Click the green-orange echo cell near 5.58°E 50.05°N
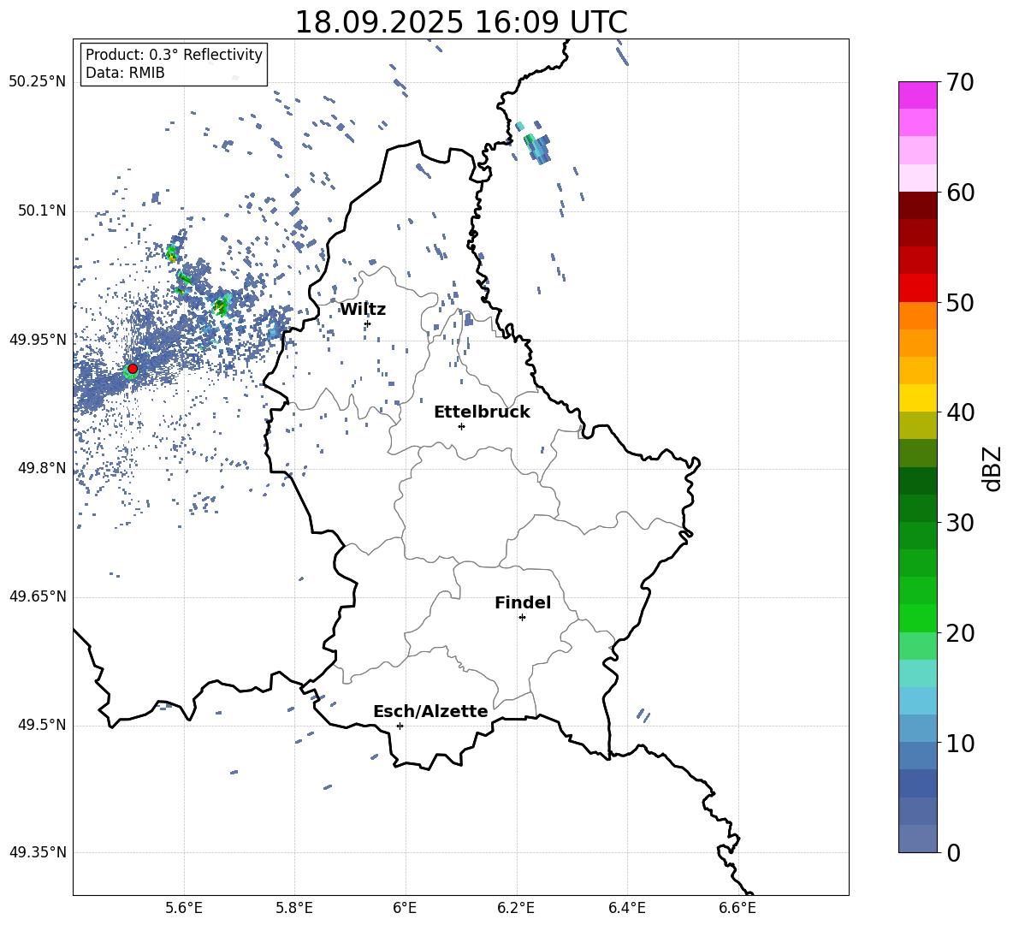The width and height of the screenshot is (1013, 925). coord(172,254)
